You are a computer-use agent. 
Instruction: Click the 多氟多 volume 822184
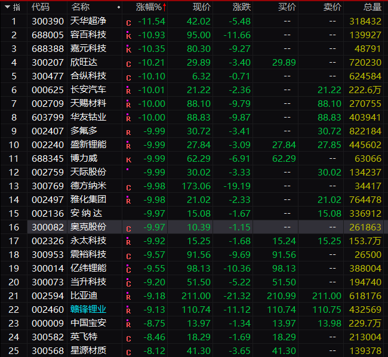tap(365, 131)
